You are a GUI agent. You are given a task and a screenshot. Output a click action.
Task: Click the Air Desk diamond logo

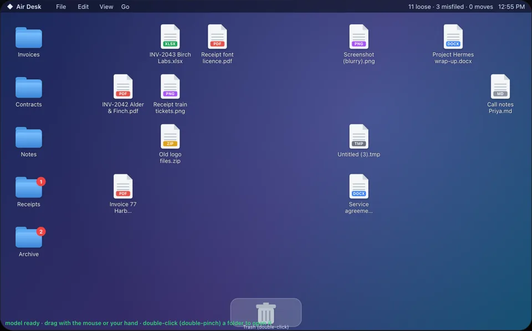10,7
